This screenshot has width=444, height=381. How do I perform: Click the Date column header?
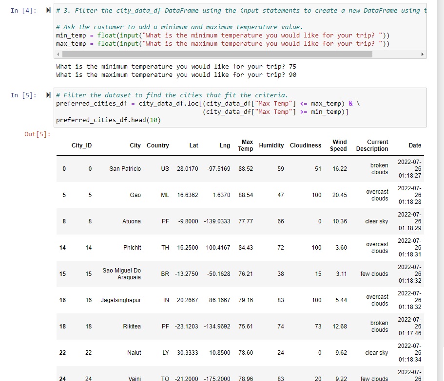(415, 145)
